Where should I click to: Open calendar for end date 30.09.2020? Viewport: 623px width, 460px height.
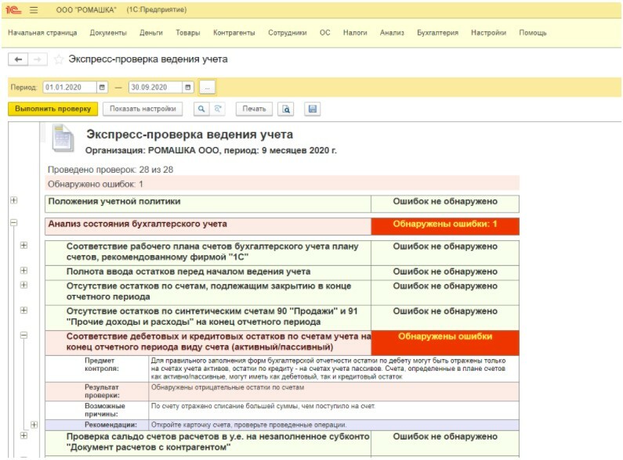(x=187, y=87)
